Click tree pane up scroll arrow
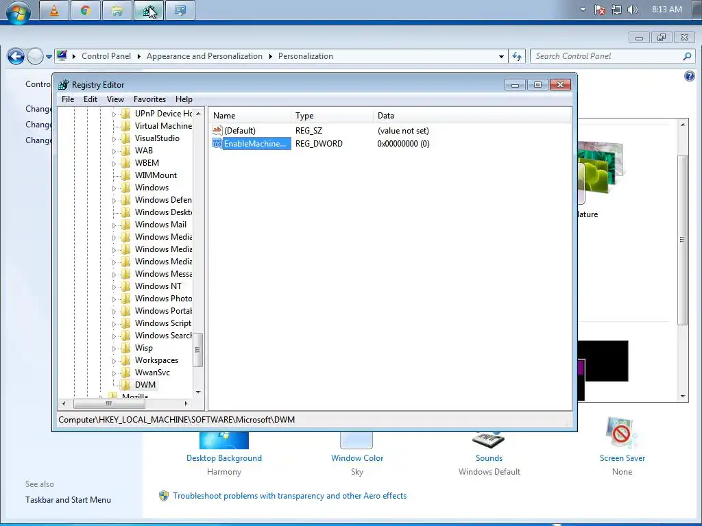The image size is (702, 526). 198,114
